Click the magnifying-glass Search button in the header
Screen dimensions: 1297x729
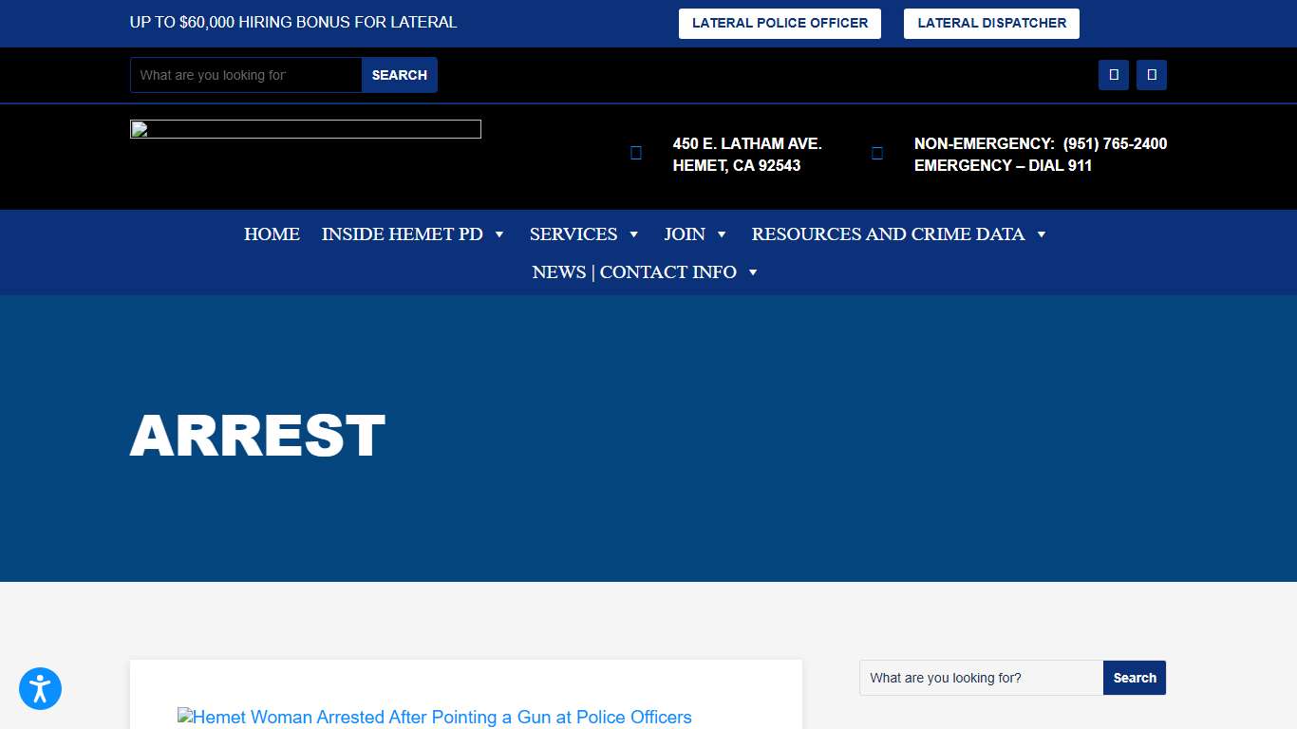pos(399,75)
